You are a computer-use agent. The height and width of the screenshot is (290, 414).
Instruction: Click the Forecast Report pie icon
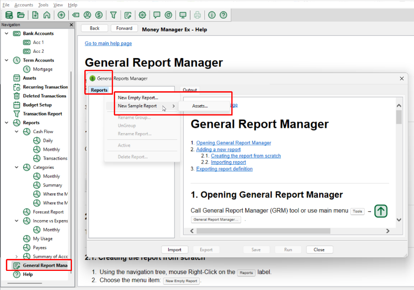(x=27, y=212)
